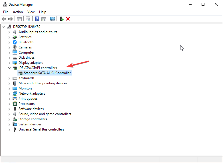Click the Mice category mouse icon
The width and height of the screenshot is (223, 163).
tap(15, 83)
